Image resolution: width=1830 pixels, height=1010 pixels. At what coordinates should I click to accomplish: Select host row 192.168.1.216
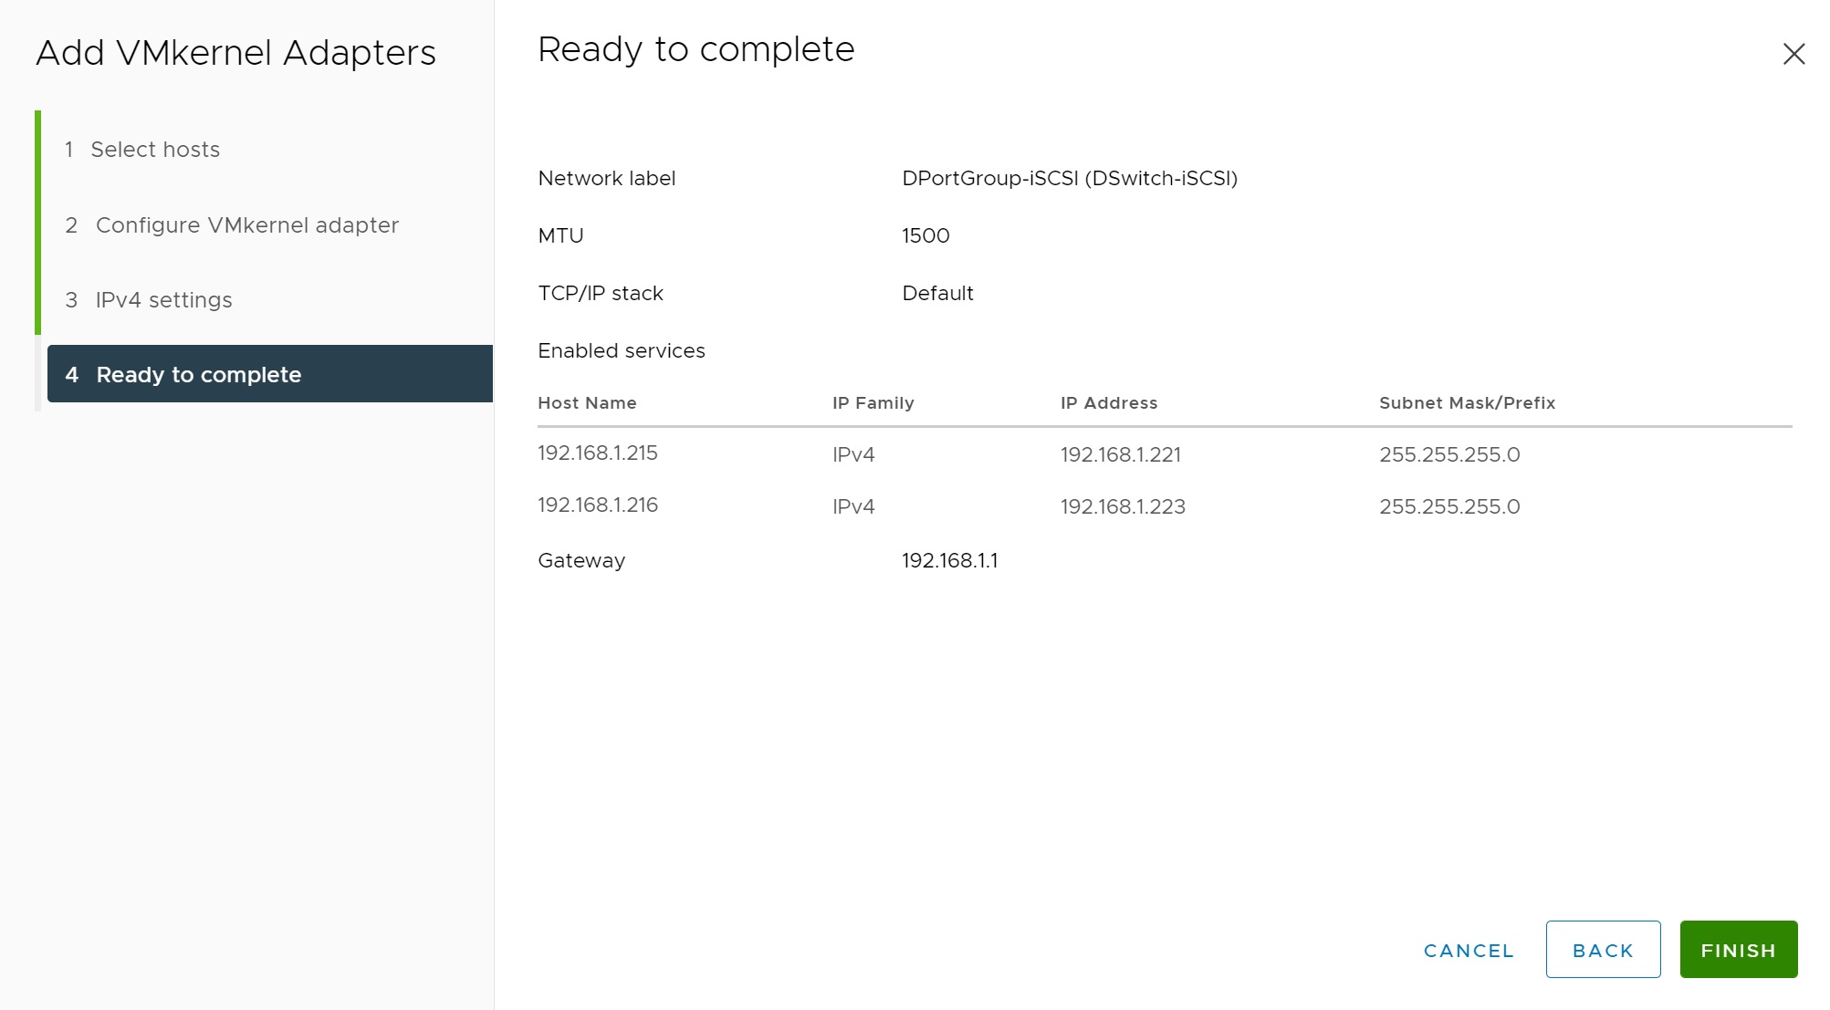pos(598,505)
